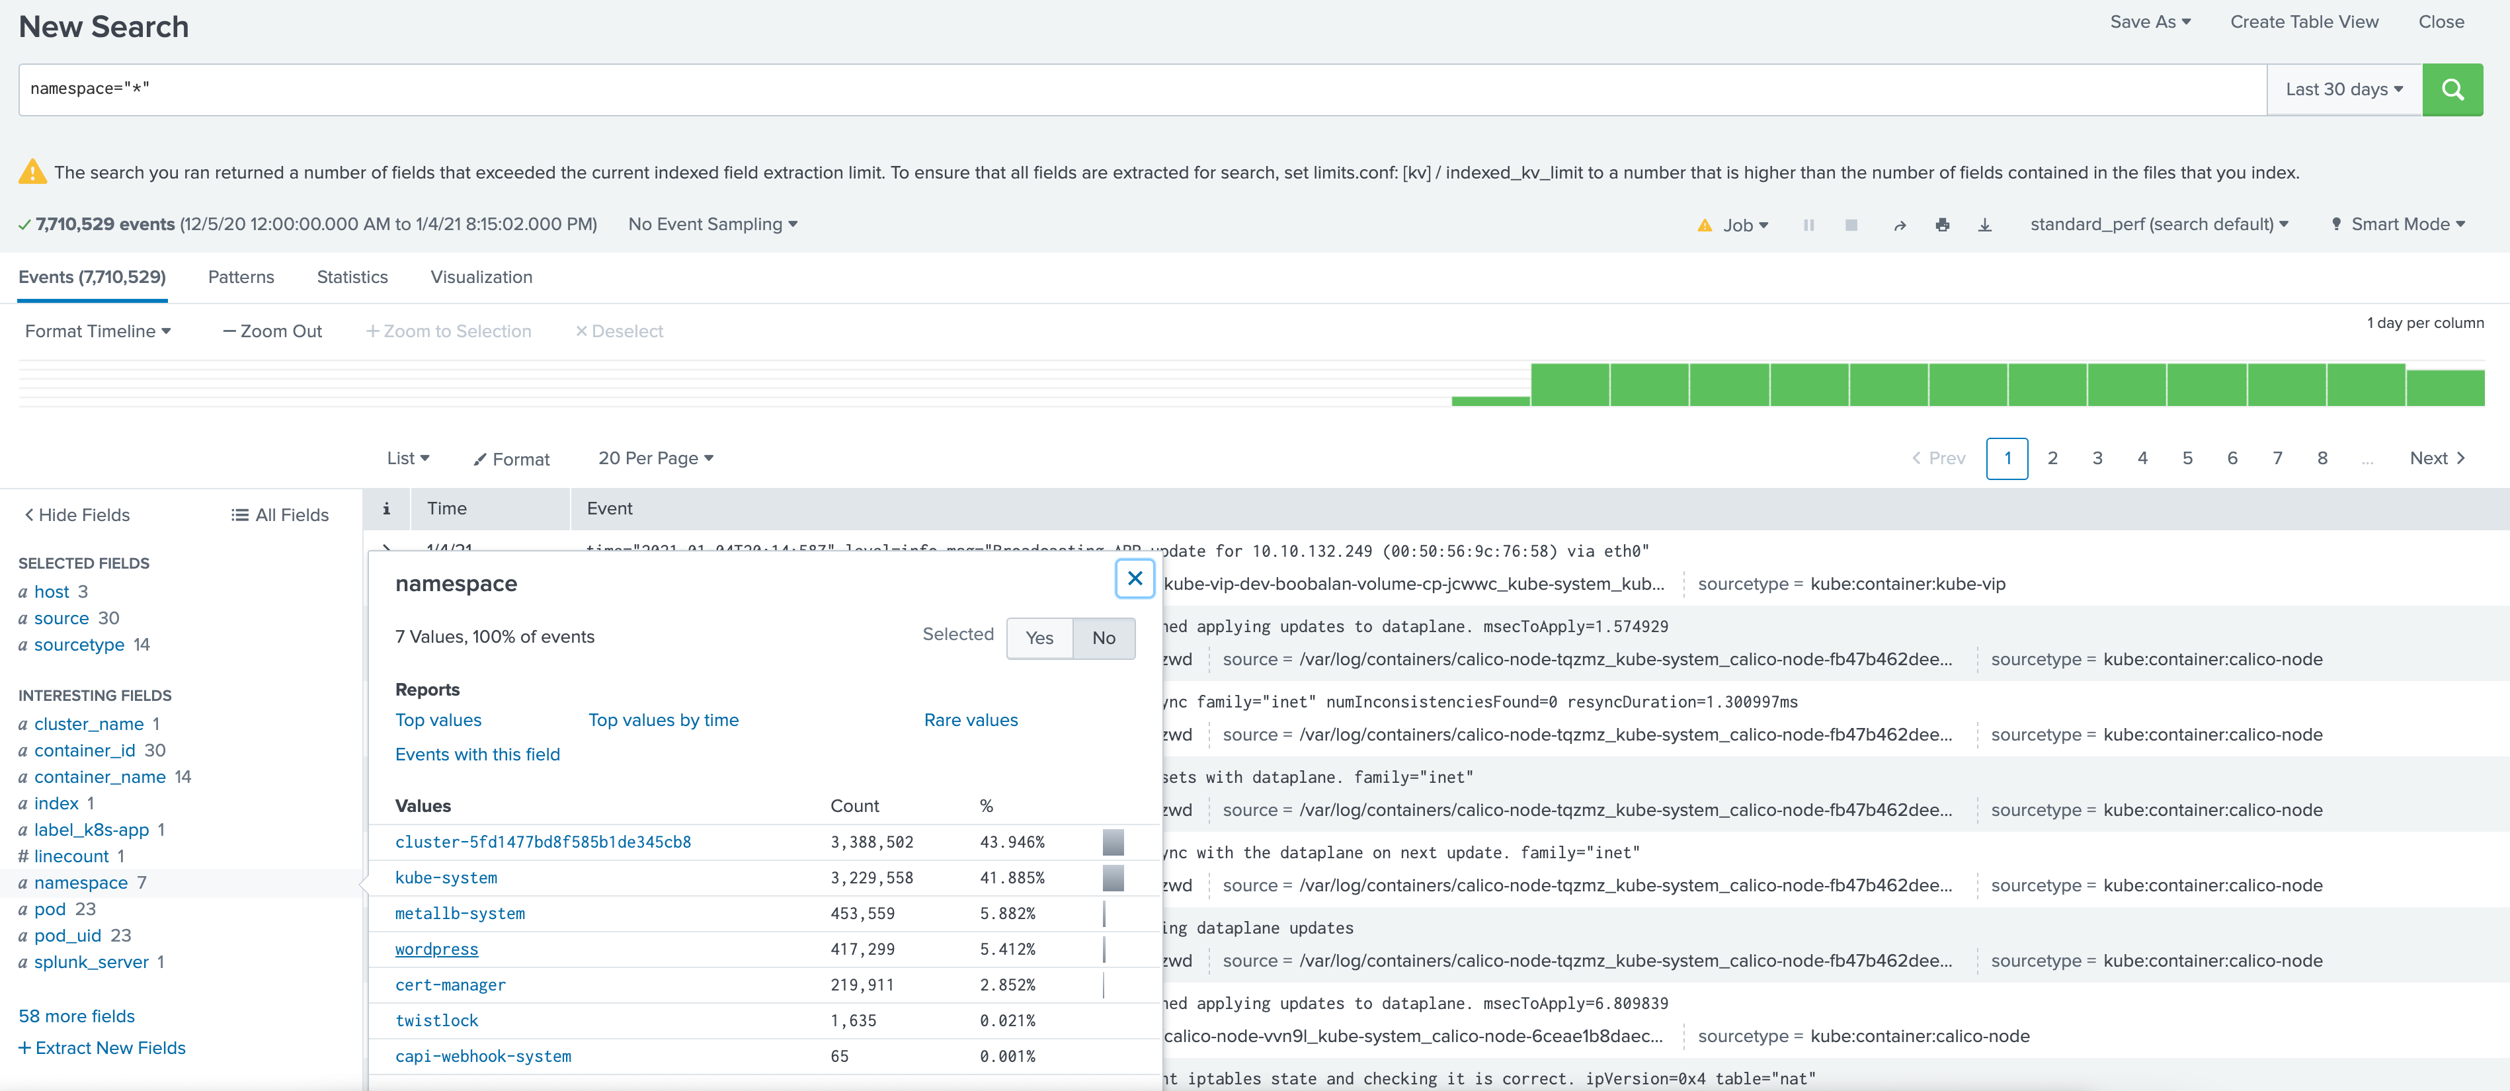The height and width of the screenshot is (1091, 2510).
Task: Open the Last 30 days time range picker
Action: [x=2343, y=89]
